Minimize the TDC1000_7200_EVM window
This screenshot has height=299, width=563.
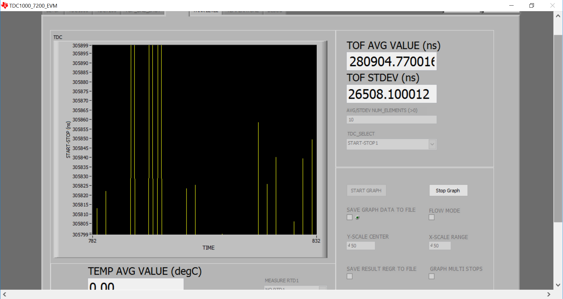point(511,5)
